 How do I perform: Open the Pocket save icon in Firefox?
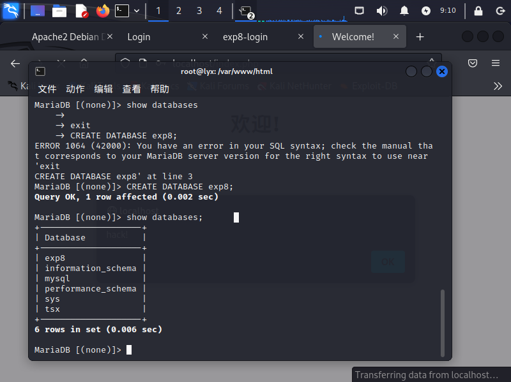473,63
